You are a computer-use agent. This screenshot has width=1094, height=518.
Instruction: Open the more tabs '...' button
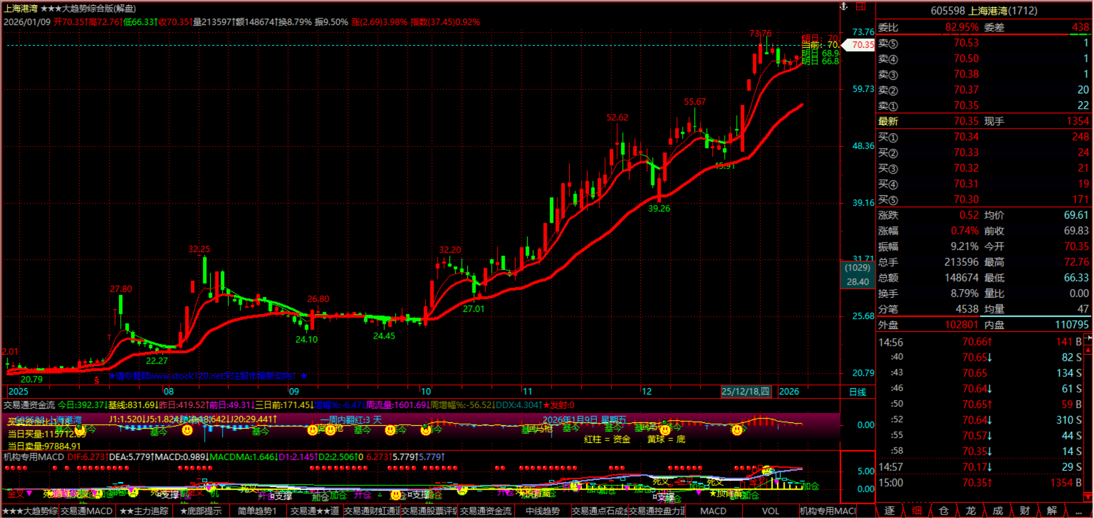point(1078,511)
